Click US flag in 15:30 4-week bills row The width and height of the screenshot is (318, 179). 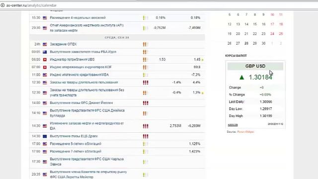coord(45,18)
